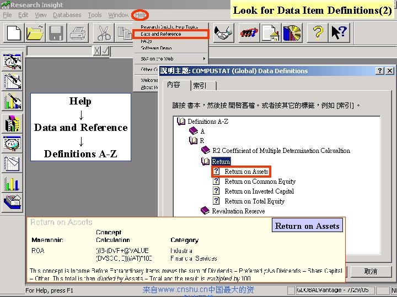
Task: Click the books and disc icon
Action: coord(292,33)
